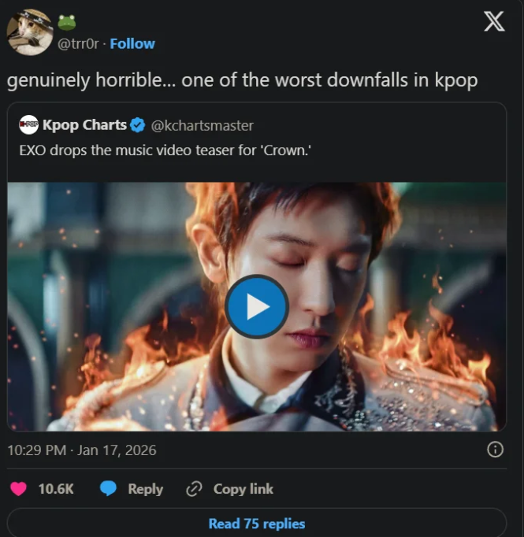Open the tweet author's cat avatar
Image resolution: width=524 pixels, height=537 pixels.
tap(29, 32)
